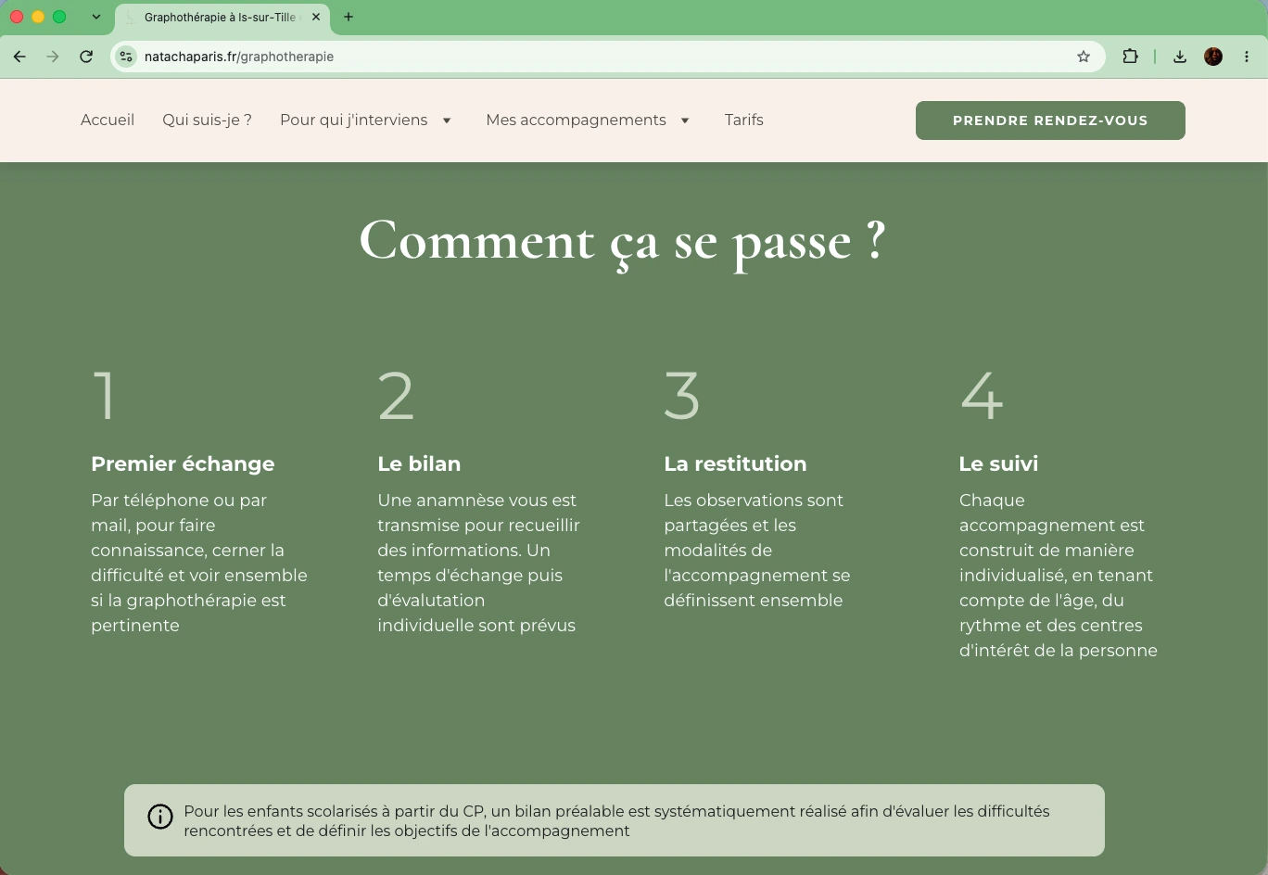View site information icon in address bar

(x=126, y=57)
